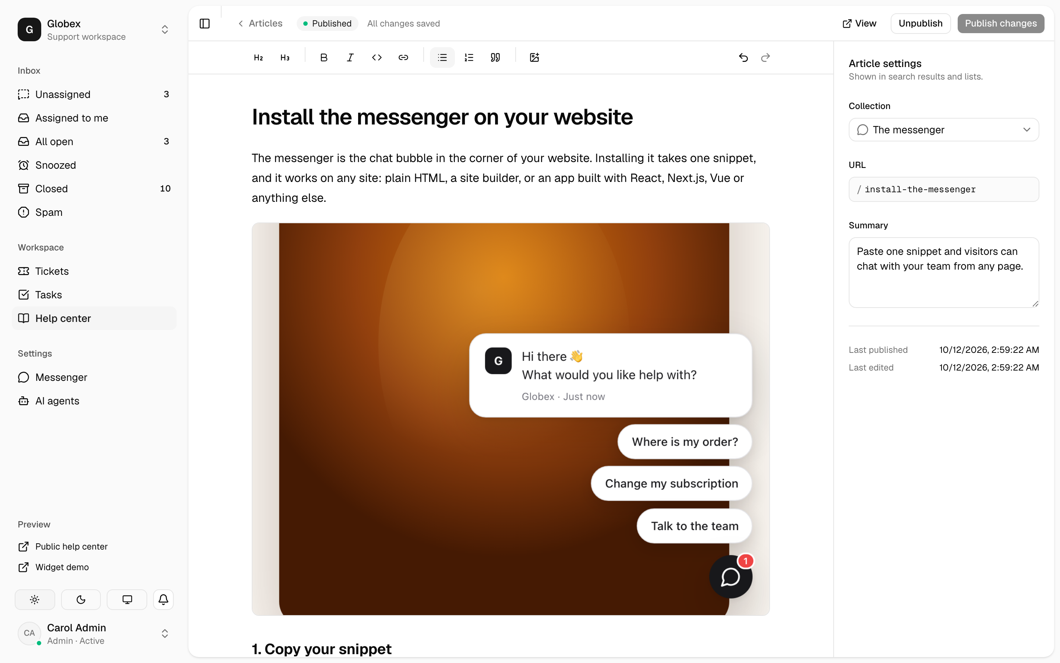Click the 'Copy your snippet' heading
The image size is (1060, 663).
click(322, 649)
